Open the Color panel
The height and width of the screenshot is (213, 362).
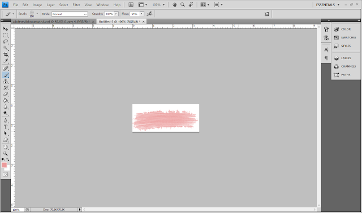point(346,29)
